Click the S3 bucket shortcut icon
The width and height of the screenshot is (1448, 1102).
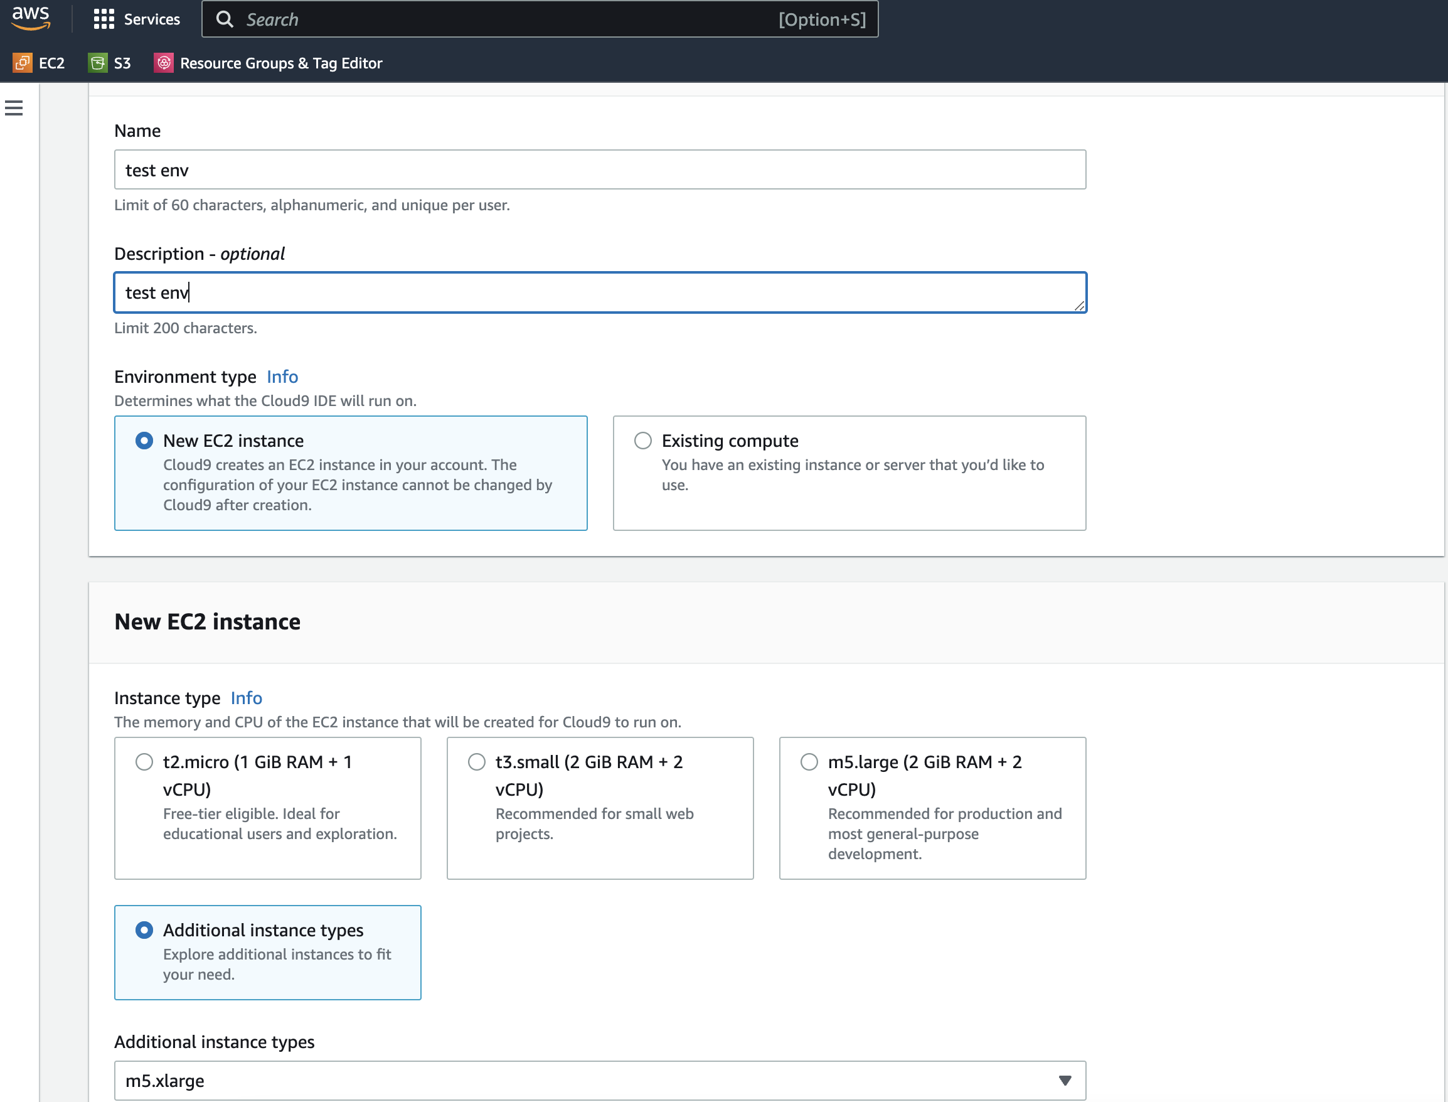98,63
